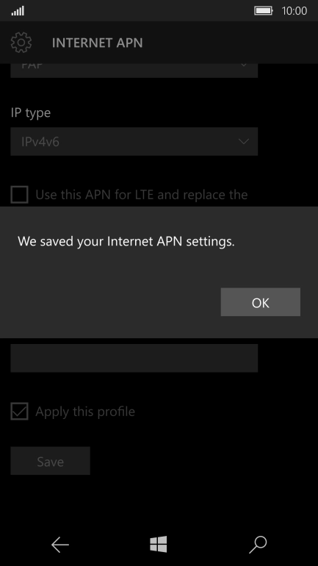
Task: Tap the saved APN settings message
Action: [126, 241]
